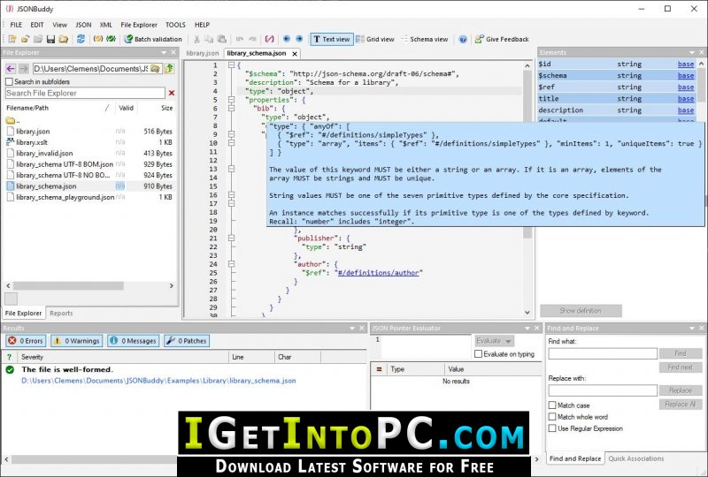The height and width of the screenshot is (477, 708).
Task: Check Match whole word option
Action: 552,417
